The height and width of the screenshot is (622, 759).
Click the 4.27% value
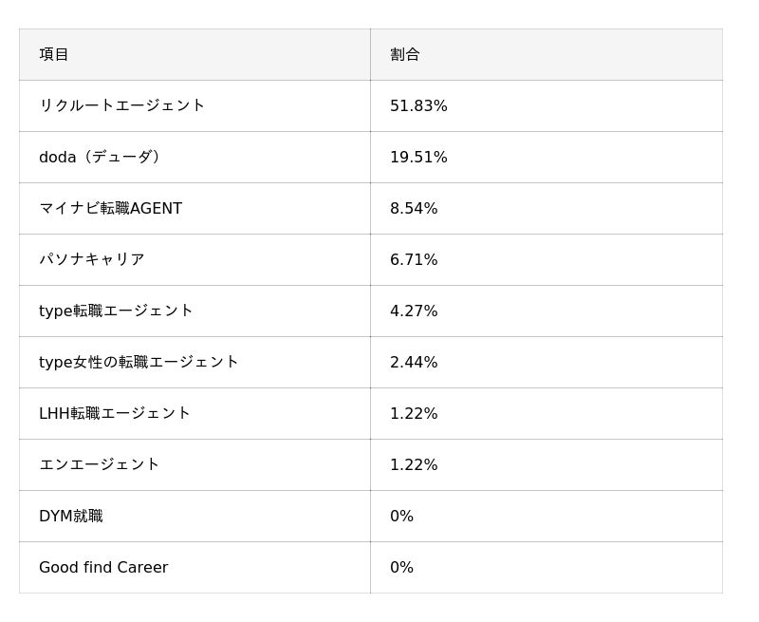pos(414,311)
